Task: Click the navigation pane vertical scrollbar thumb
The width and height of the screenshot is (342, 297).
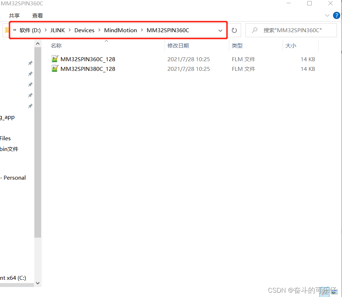Action: pyautogui.click(x=38, y=142)
